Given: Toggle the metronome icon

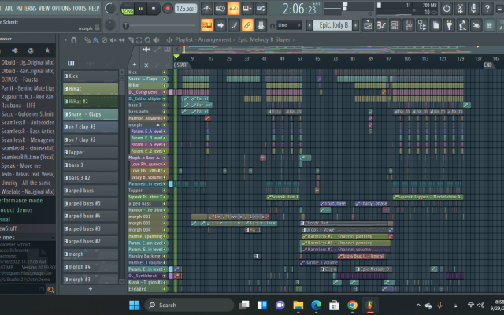Looking at the screenshot, I should 206,9.
